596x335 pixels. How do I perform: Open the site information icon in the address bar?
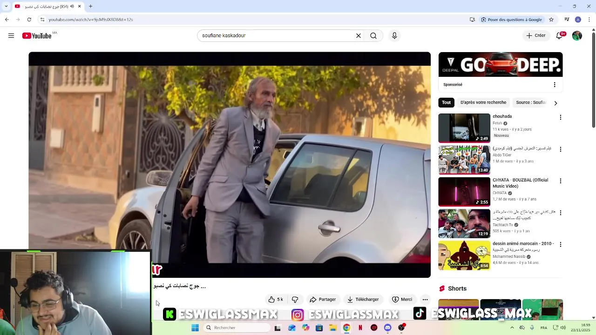pos(42,20)
